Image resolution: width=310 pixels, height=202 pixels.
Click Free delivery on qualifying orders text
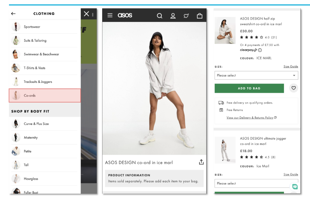tap(250, 103)
